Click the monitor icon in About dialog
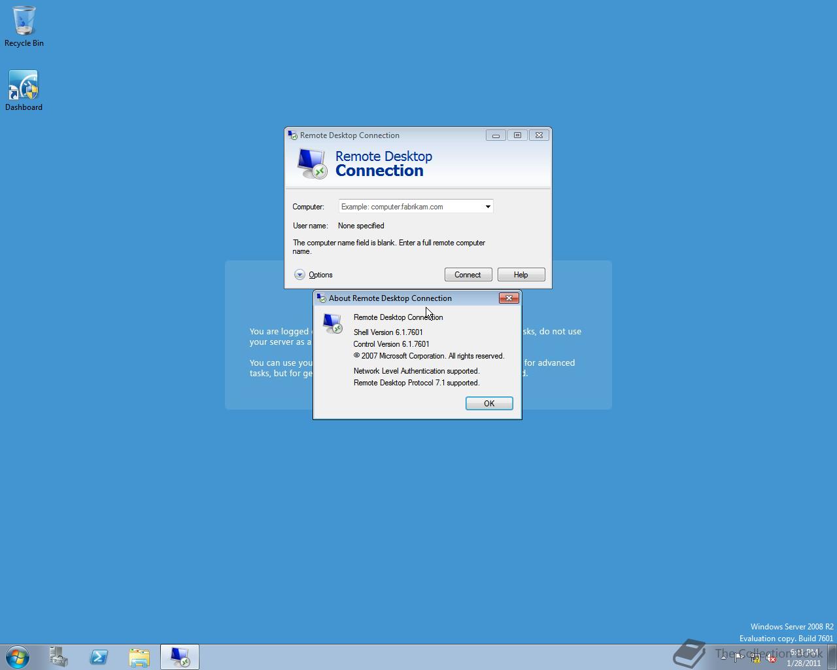This screenshot has height=670, width=837. (x=333, y=323)
